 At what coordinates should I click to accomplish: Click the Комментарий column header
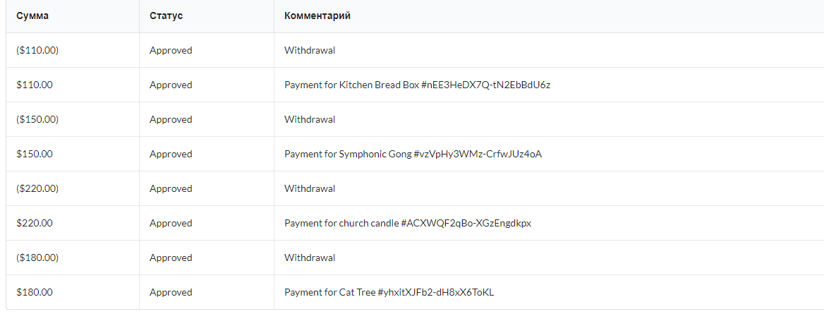(x=317, y=16)
